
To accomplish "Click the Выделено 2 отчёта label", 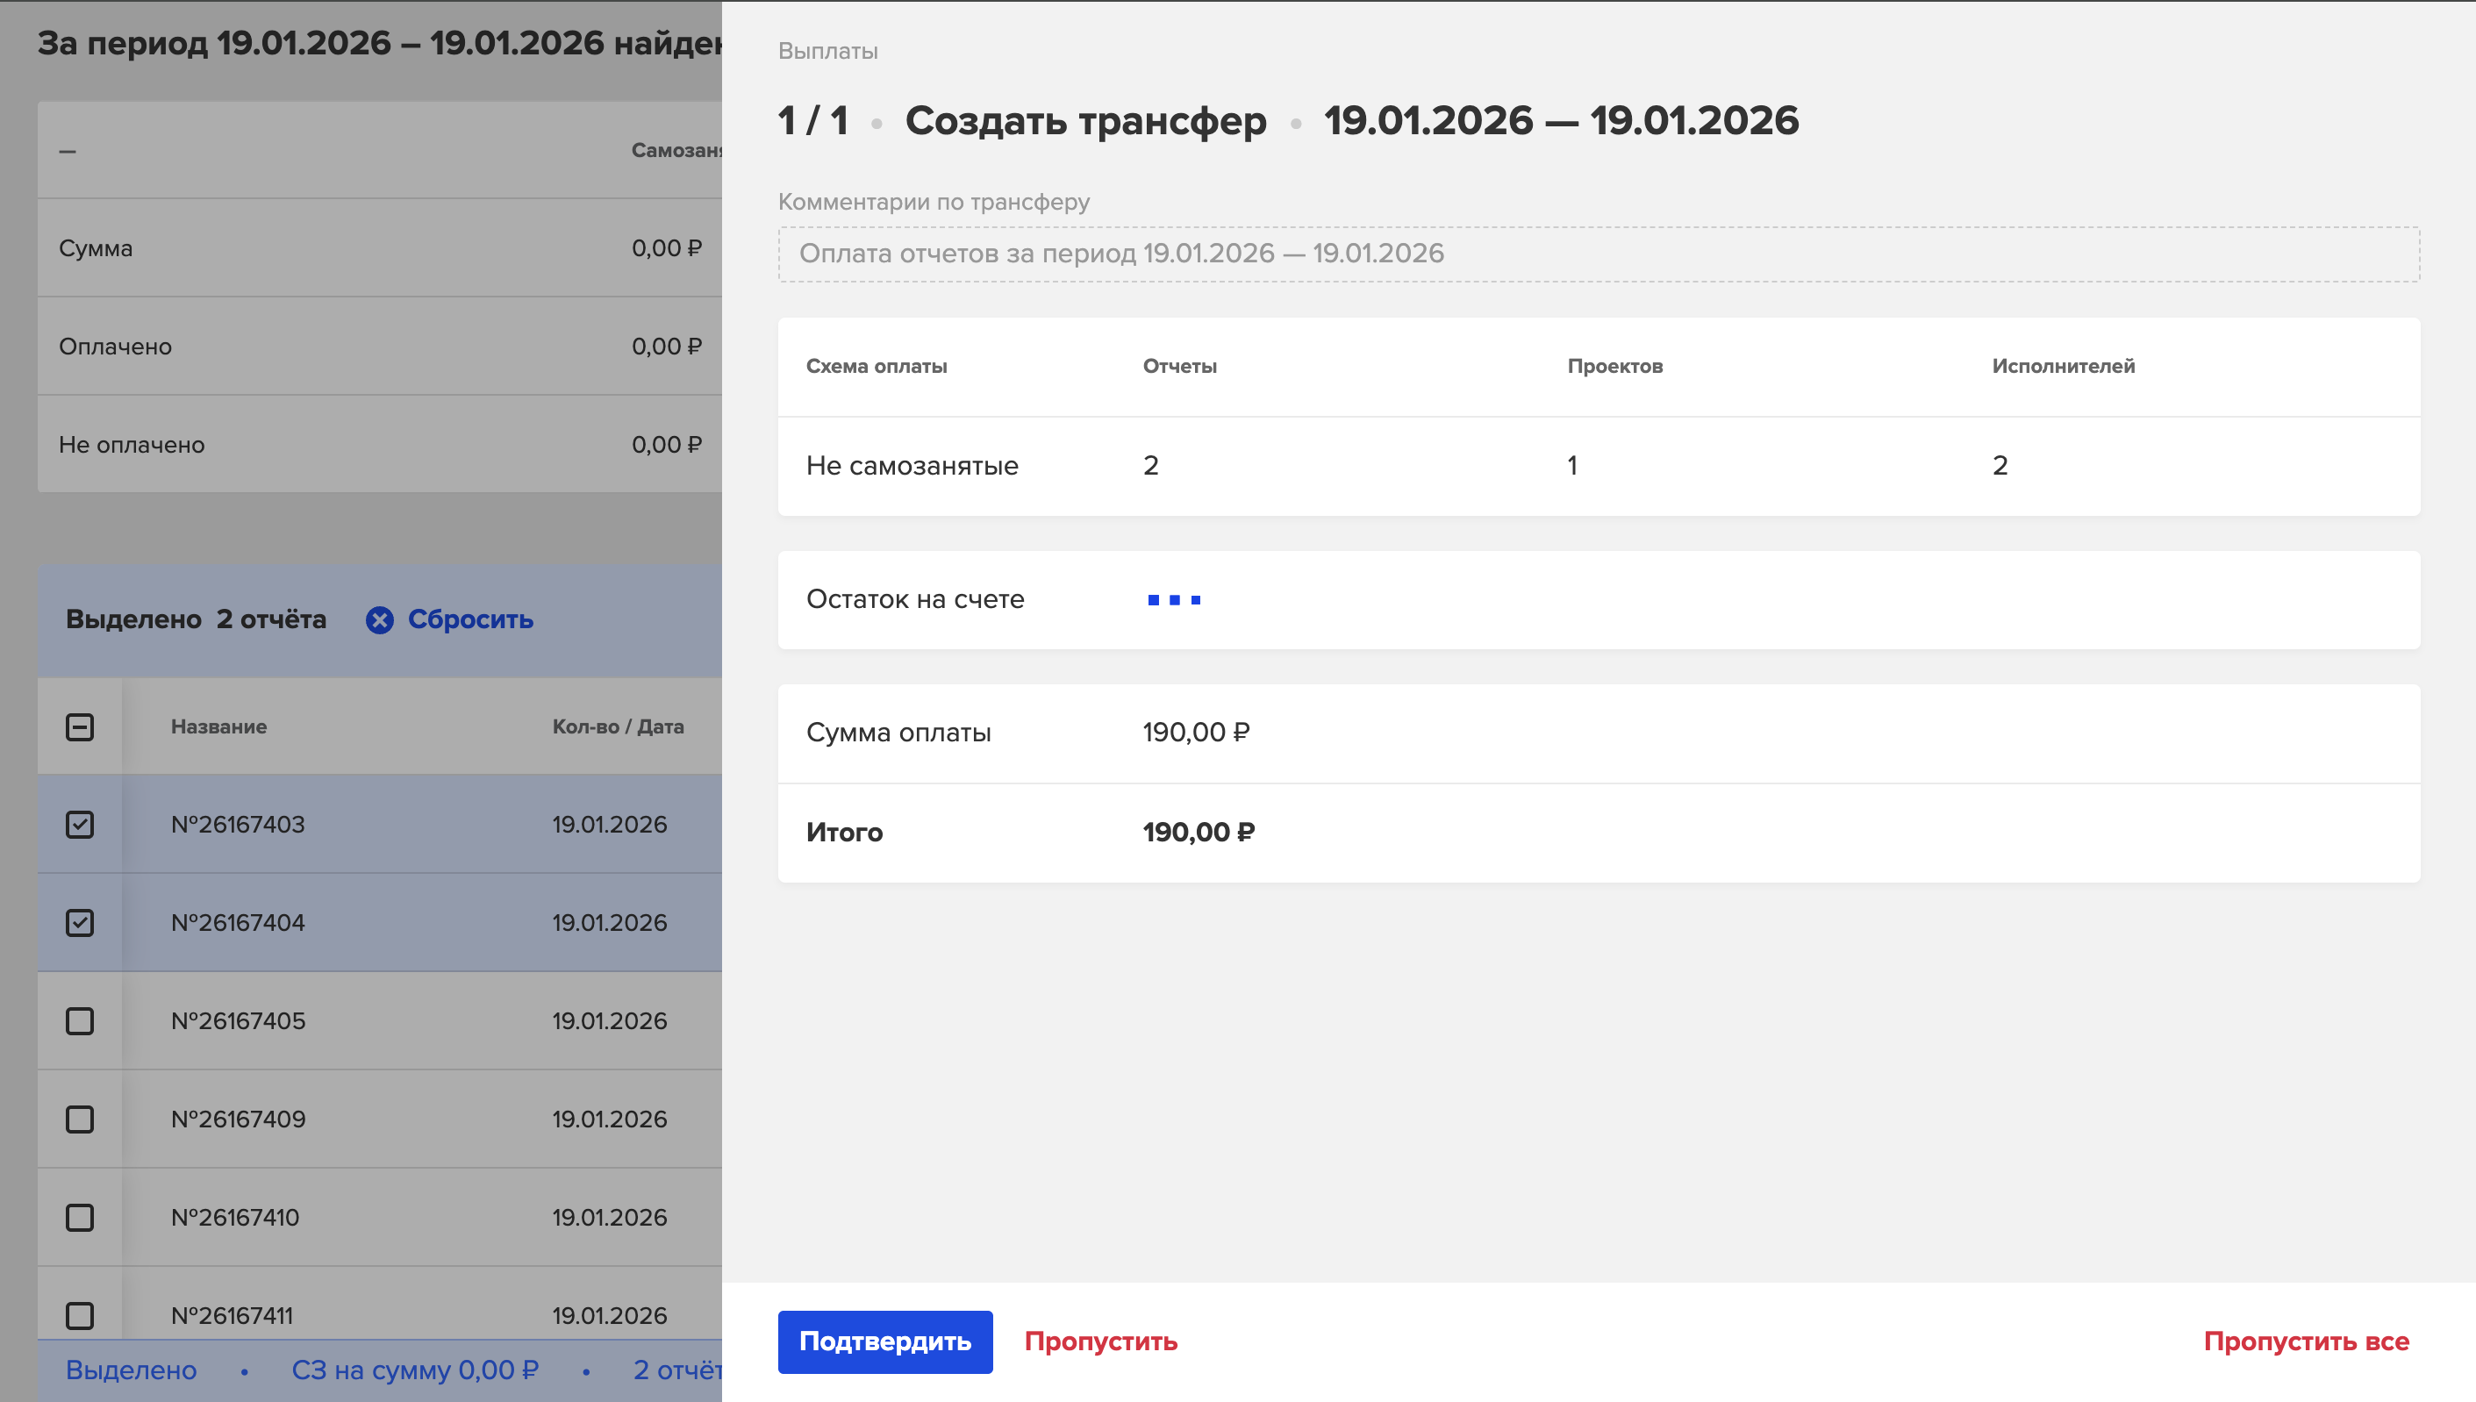I will (x=196, y=619).
